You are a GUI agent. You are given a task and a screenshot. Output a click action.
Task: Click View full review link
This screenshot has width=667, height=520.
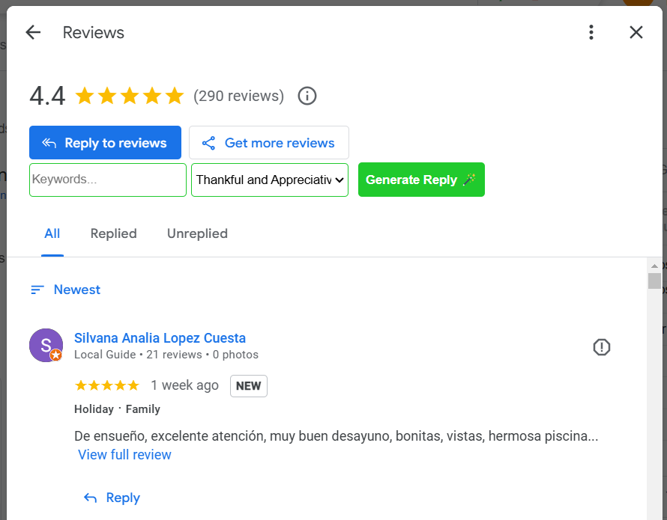point(124,455)
